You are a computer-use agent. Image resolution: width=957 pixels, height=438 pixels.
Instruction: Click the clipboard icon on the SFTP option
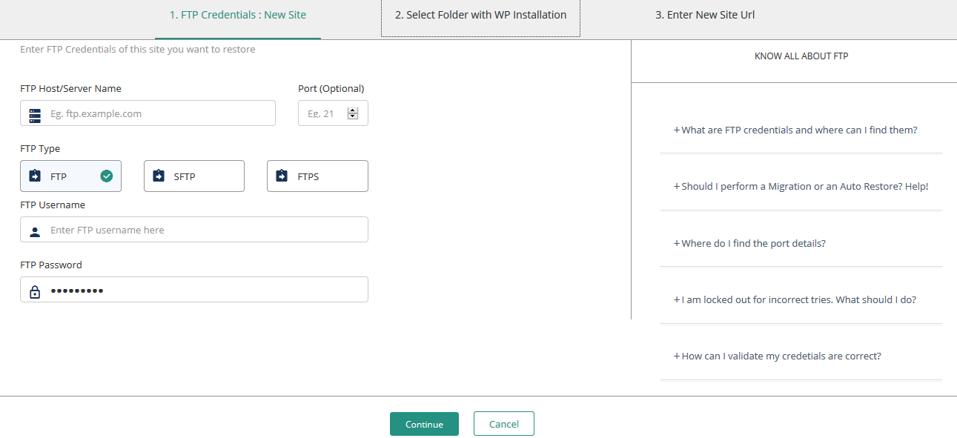[158, 176]
